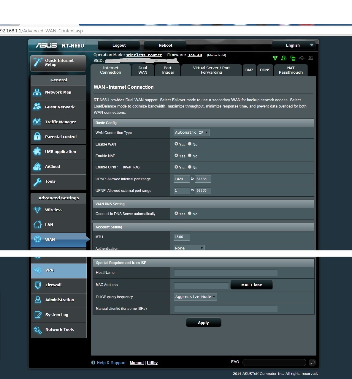Screen dimensions: 352x379
Task: Click the Wireless signal icon in sidebar
Action: [x=37, y=210]
